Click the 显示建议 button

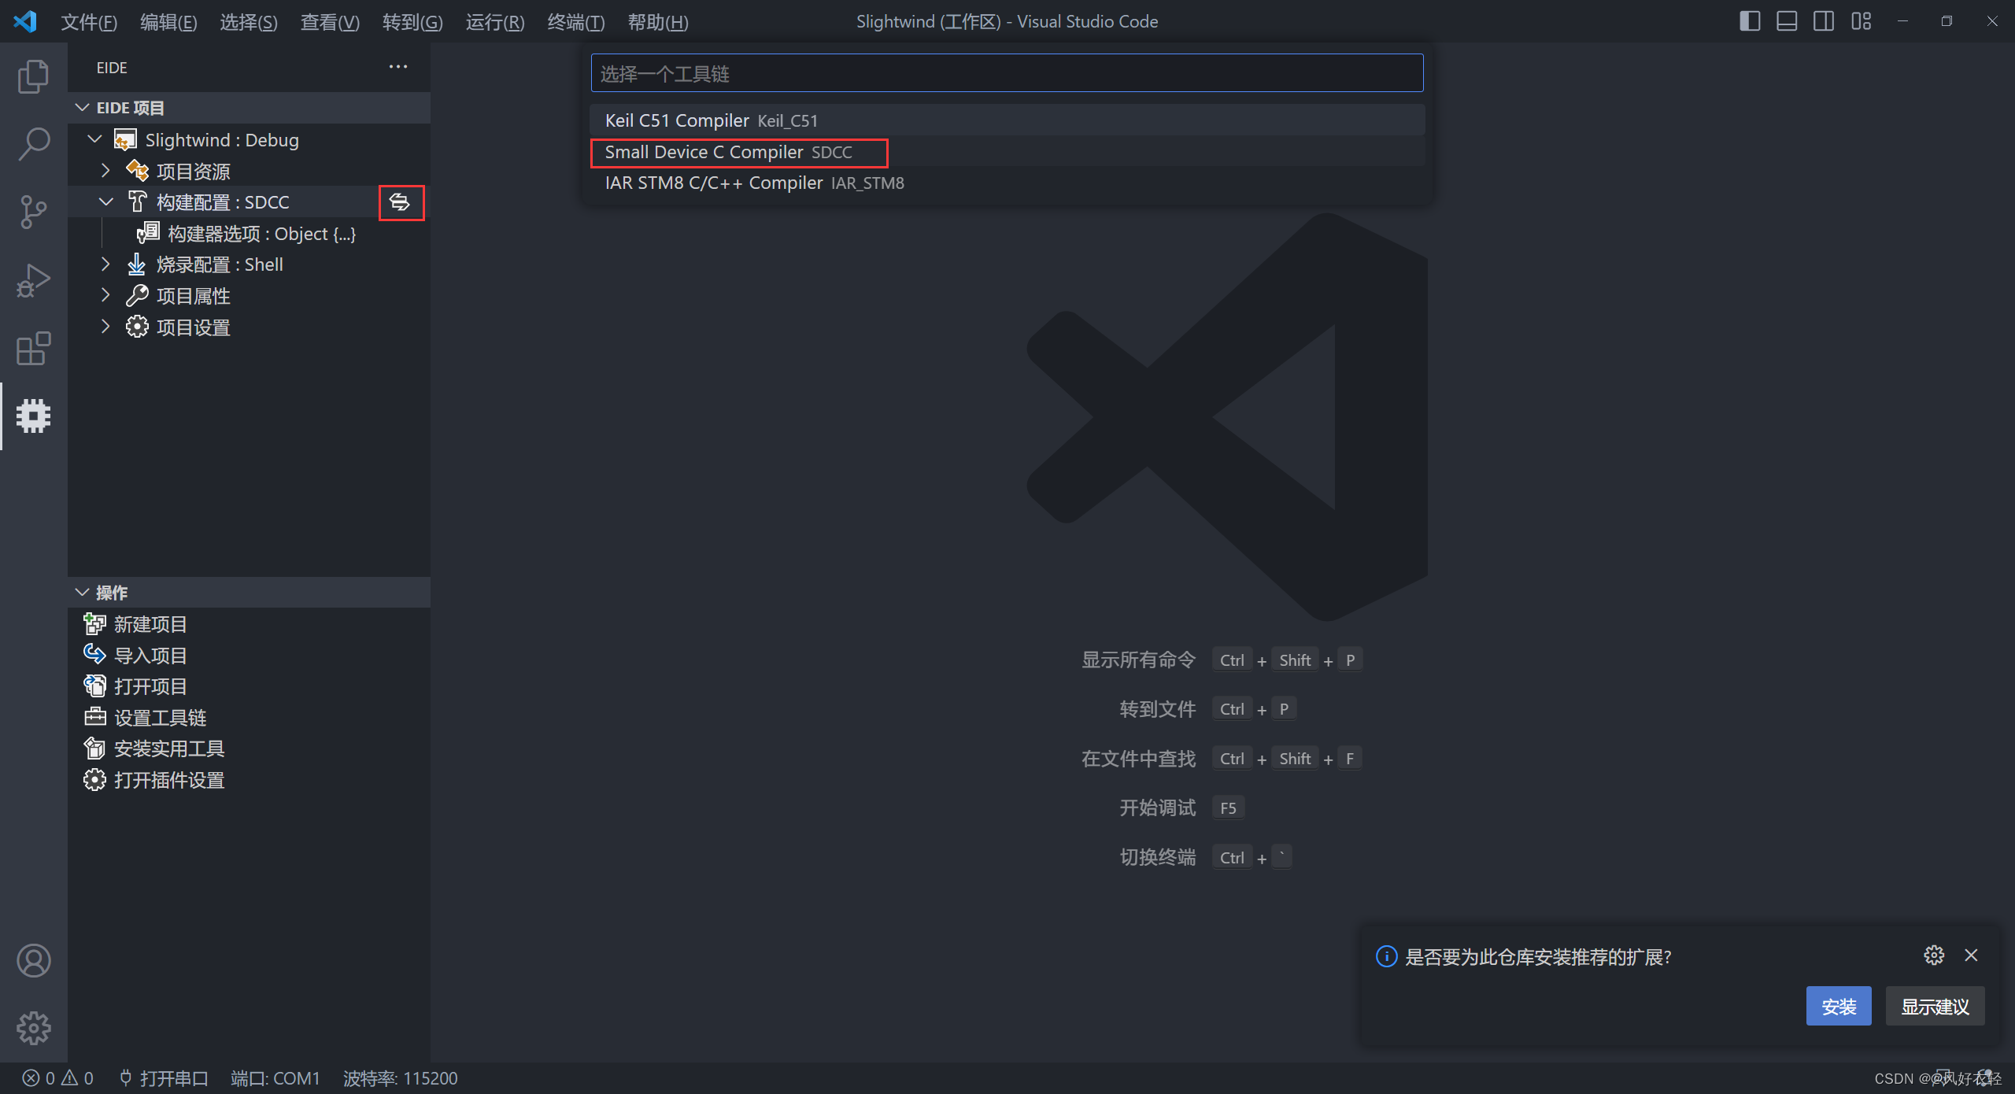(1935, 1006)
